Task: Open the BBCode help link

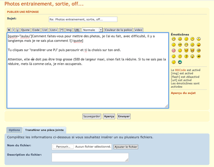Action: coord(181,70)
